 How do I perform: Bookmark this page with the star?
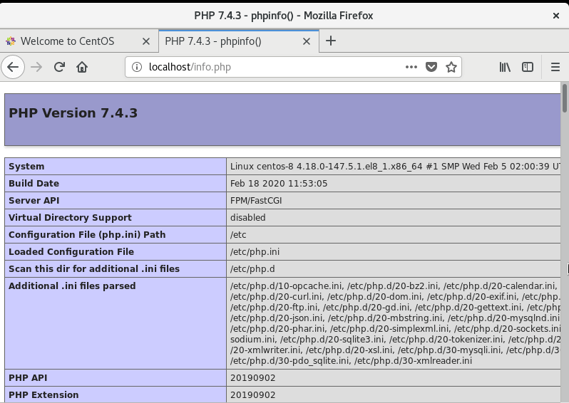(451, 67)
